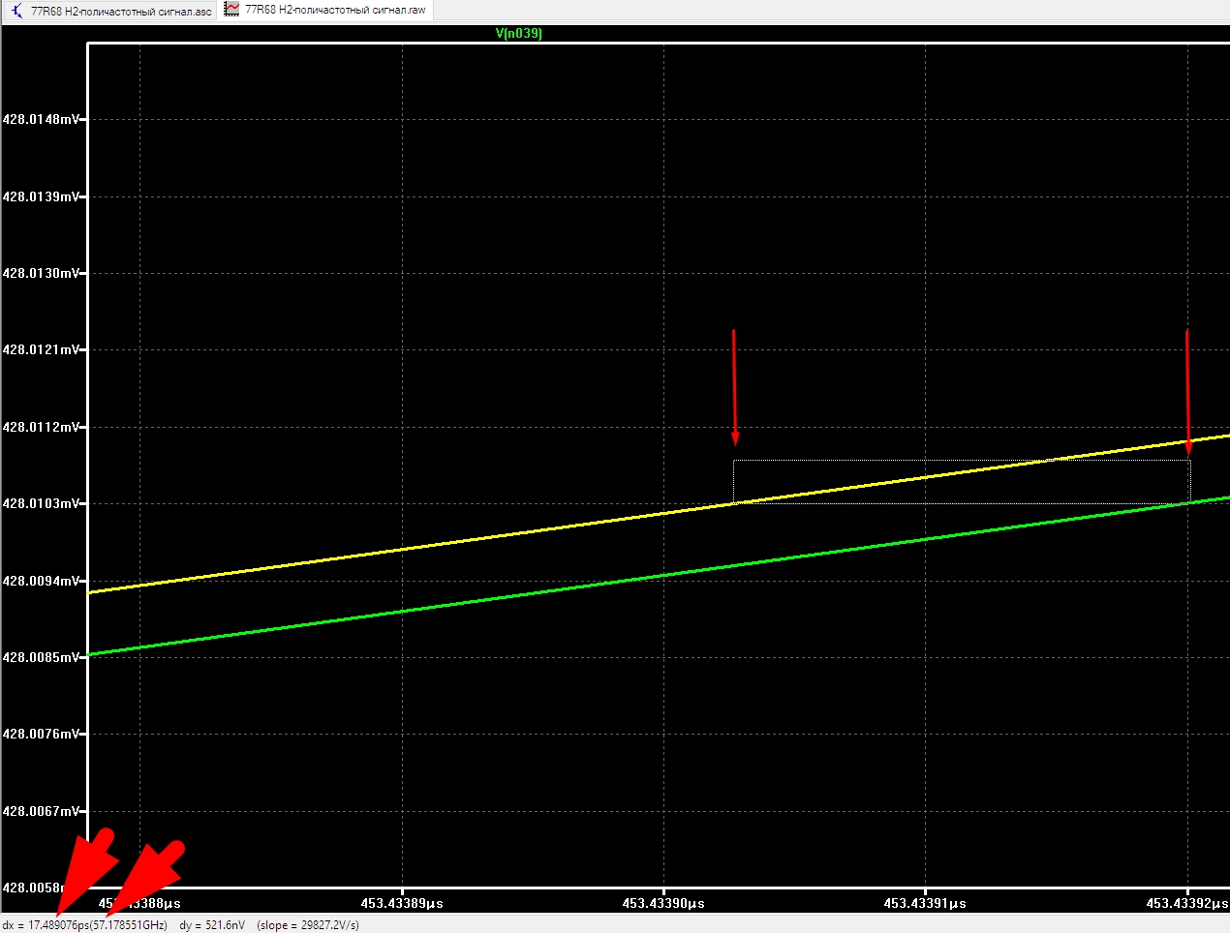Click the 453.43392µs time axis label
Screen dimensions: 1230x933
pyautogui.click(x=1187, y=903)
